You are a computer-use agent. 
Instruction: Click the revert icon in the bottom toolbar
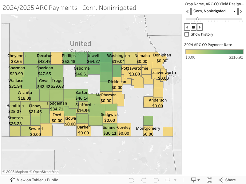pos(156,180)
